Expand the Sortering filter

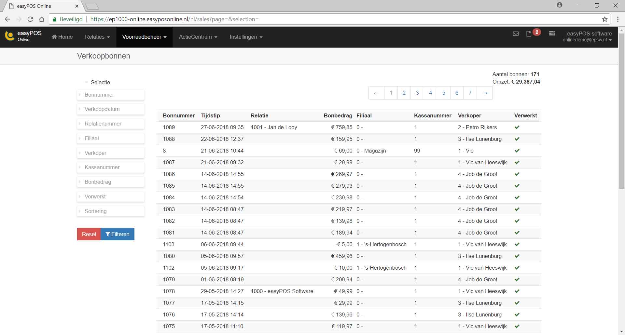click(x=111, y=211)
